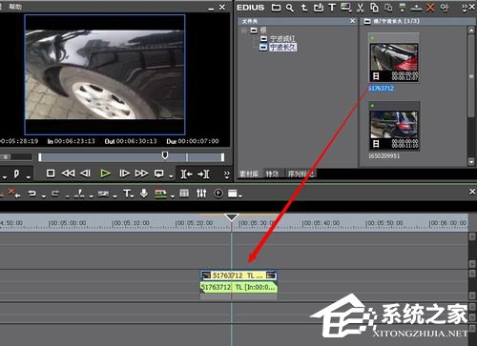This screenshot has height=346, width=477.
Task: Stop playback in the player
Action: point(51,173)
